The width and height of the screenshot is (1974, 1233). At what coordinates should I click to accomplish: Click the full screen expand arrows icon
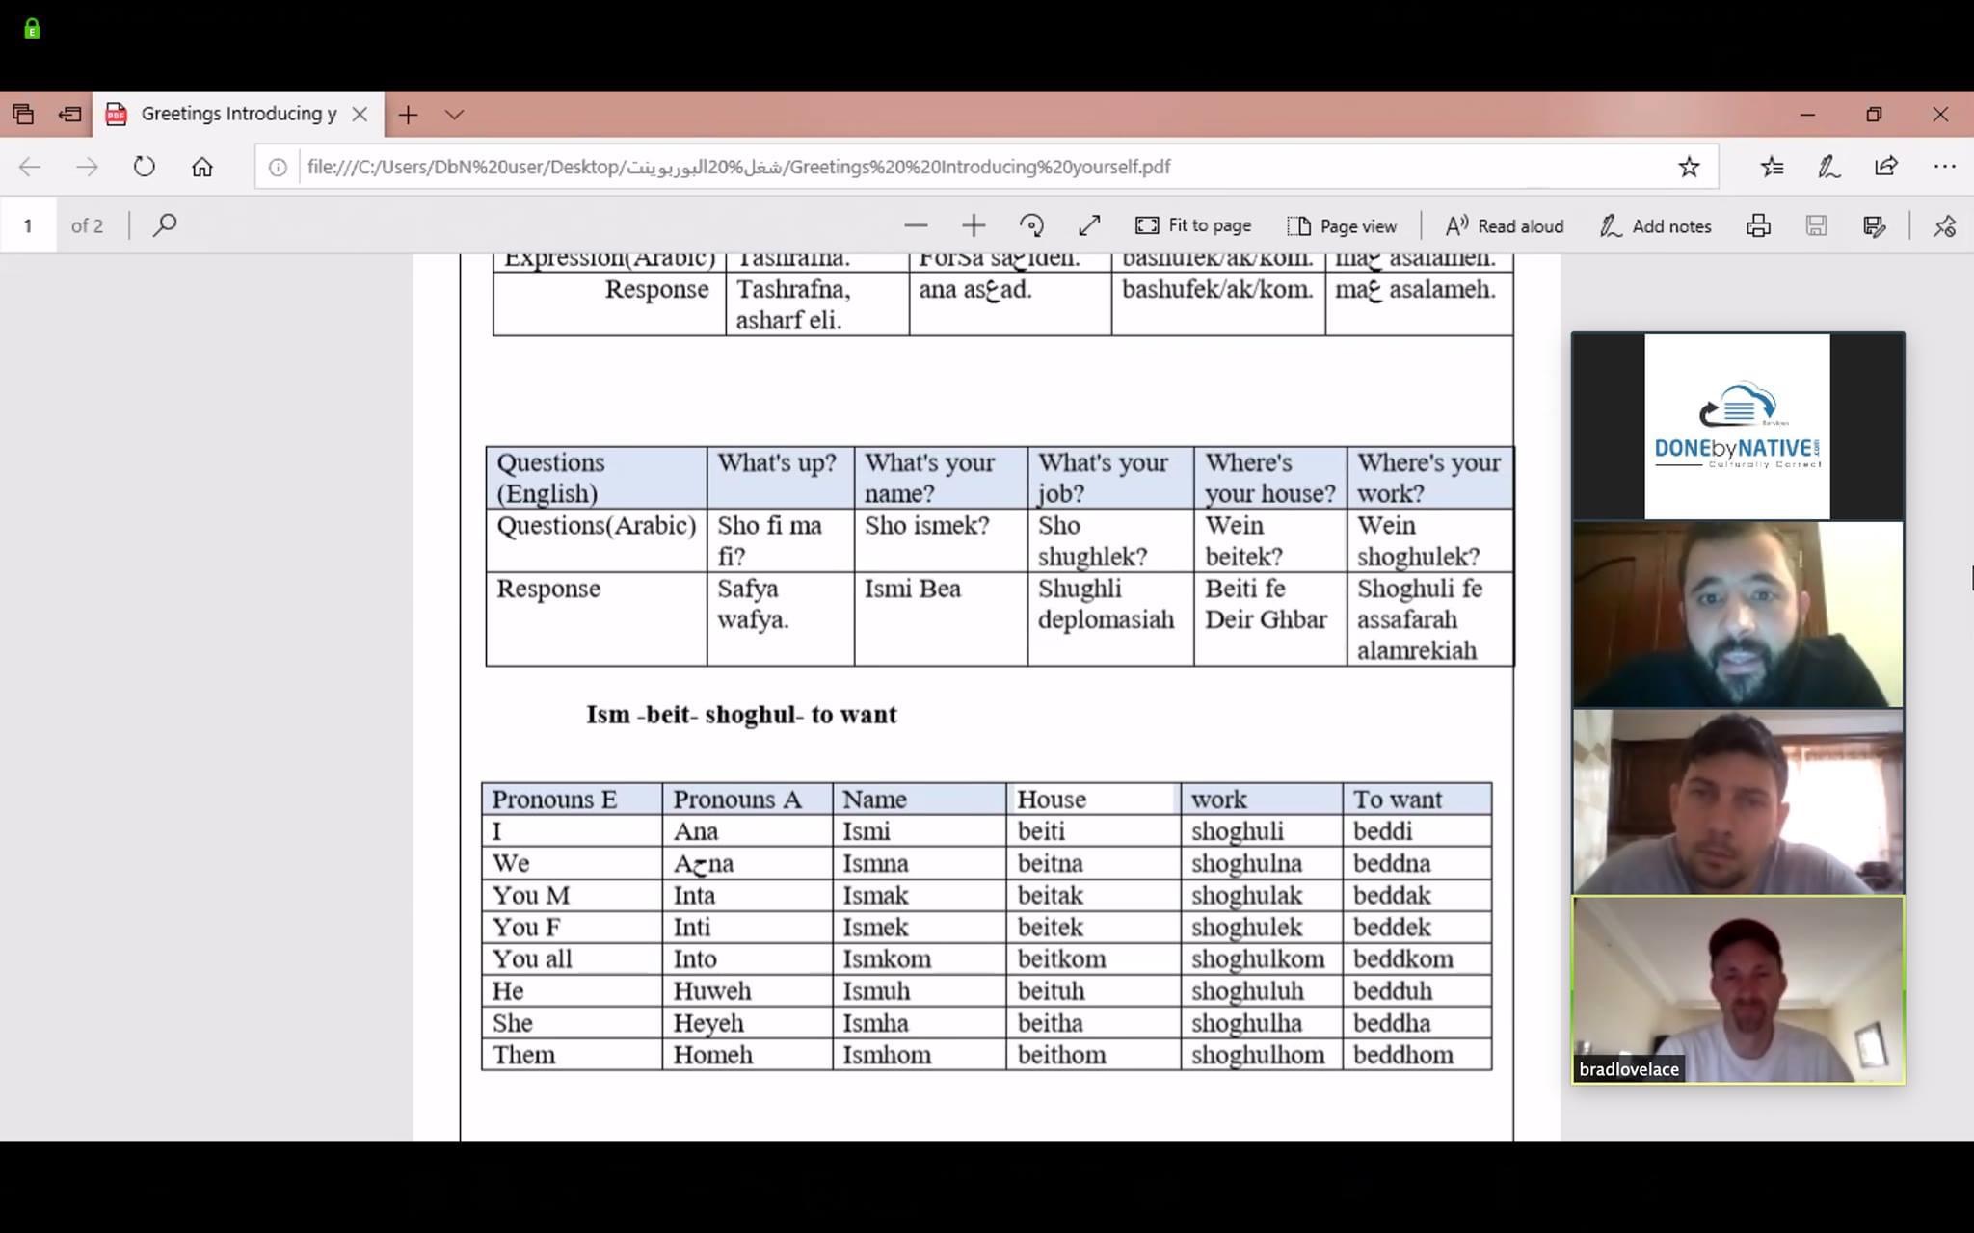pos(1089,225)
